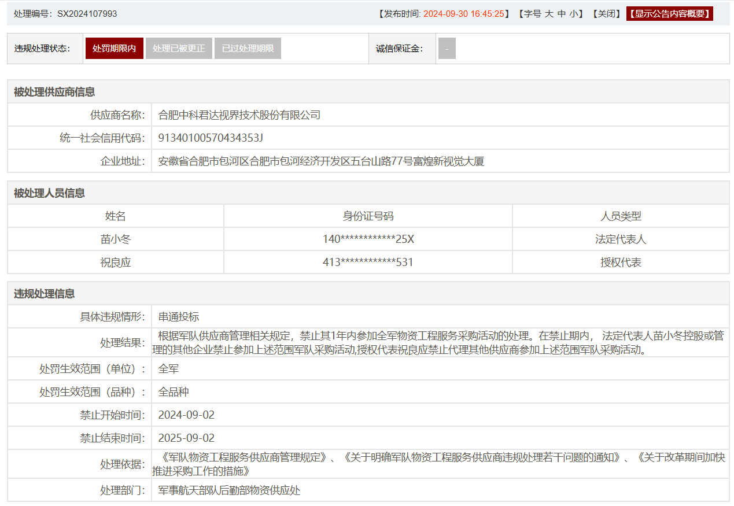Set font size to 中
Screen dimensions: 734x506
[x=562, y=14]
